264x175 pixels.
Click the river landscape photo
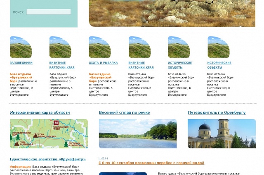pos(138,134)
